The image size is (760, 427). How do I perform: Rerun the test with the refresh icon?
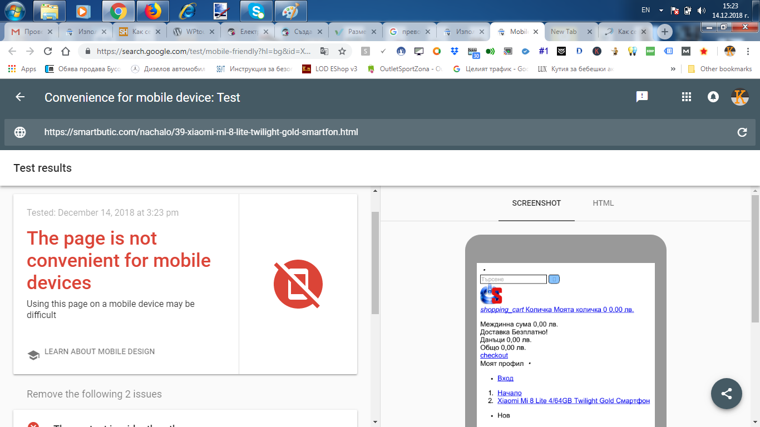(x=742, y=132)
